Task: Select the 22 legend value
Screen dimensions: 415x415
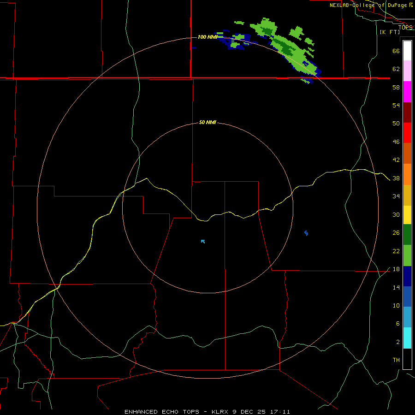Action: click(396, 251)
